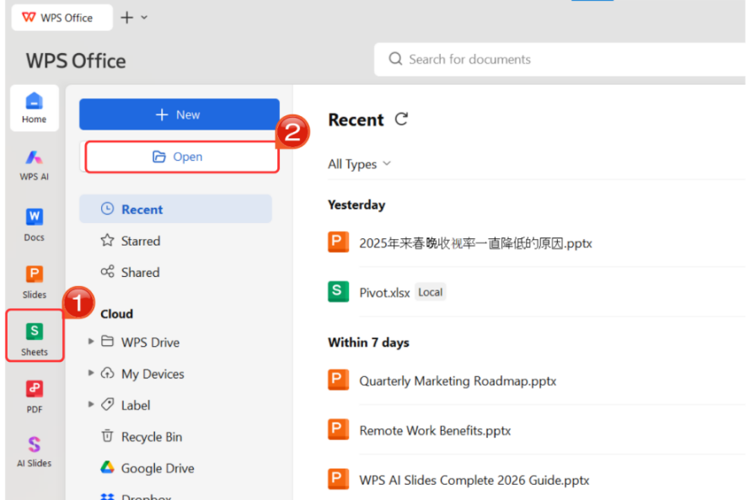
Task: Open the Label item
Action: [126, 405]
